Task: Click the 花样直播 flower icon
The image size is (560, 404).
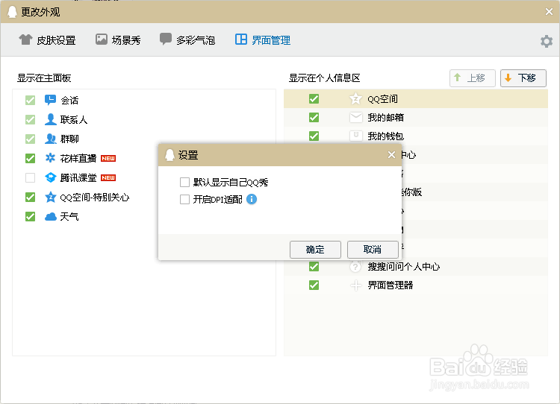Action: pyautogui.click(x=50, y=157)
